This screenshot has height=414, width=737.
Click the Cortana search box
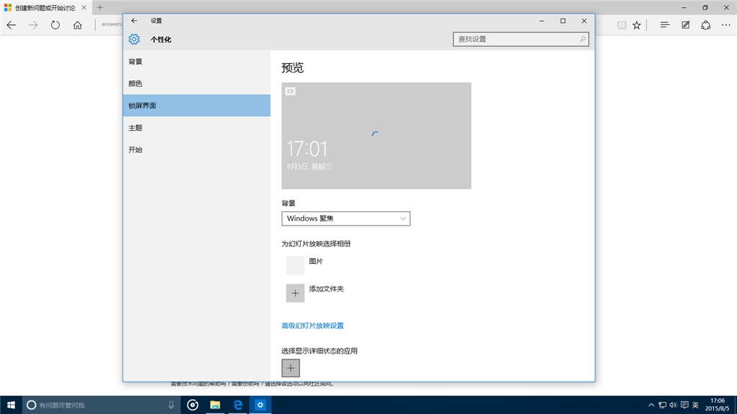point(101,405)
